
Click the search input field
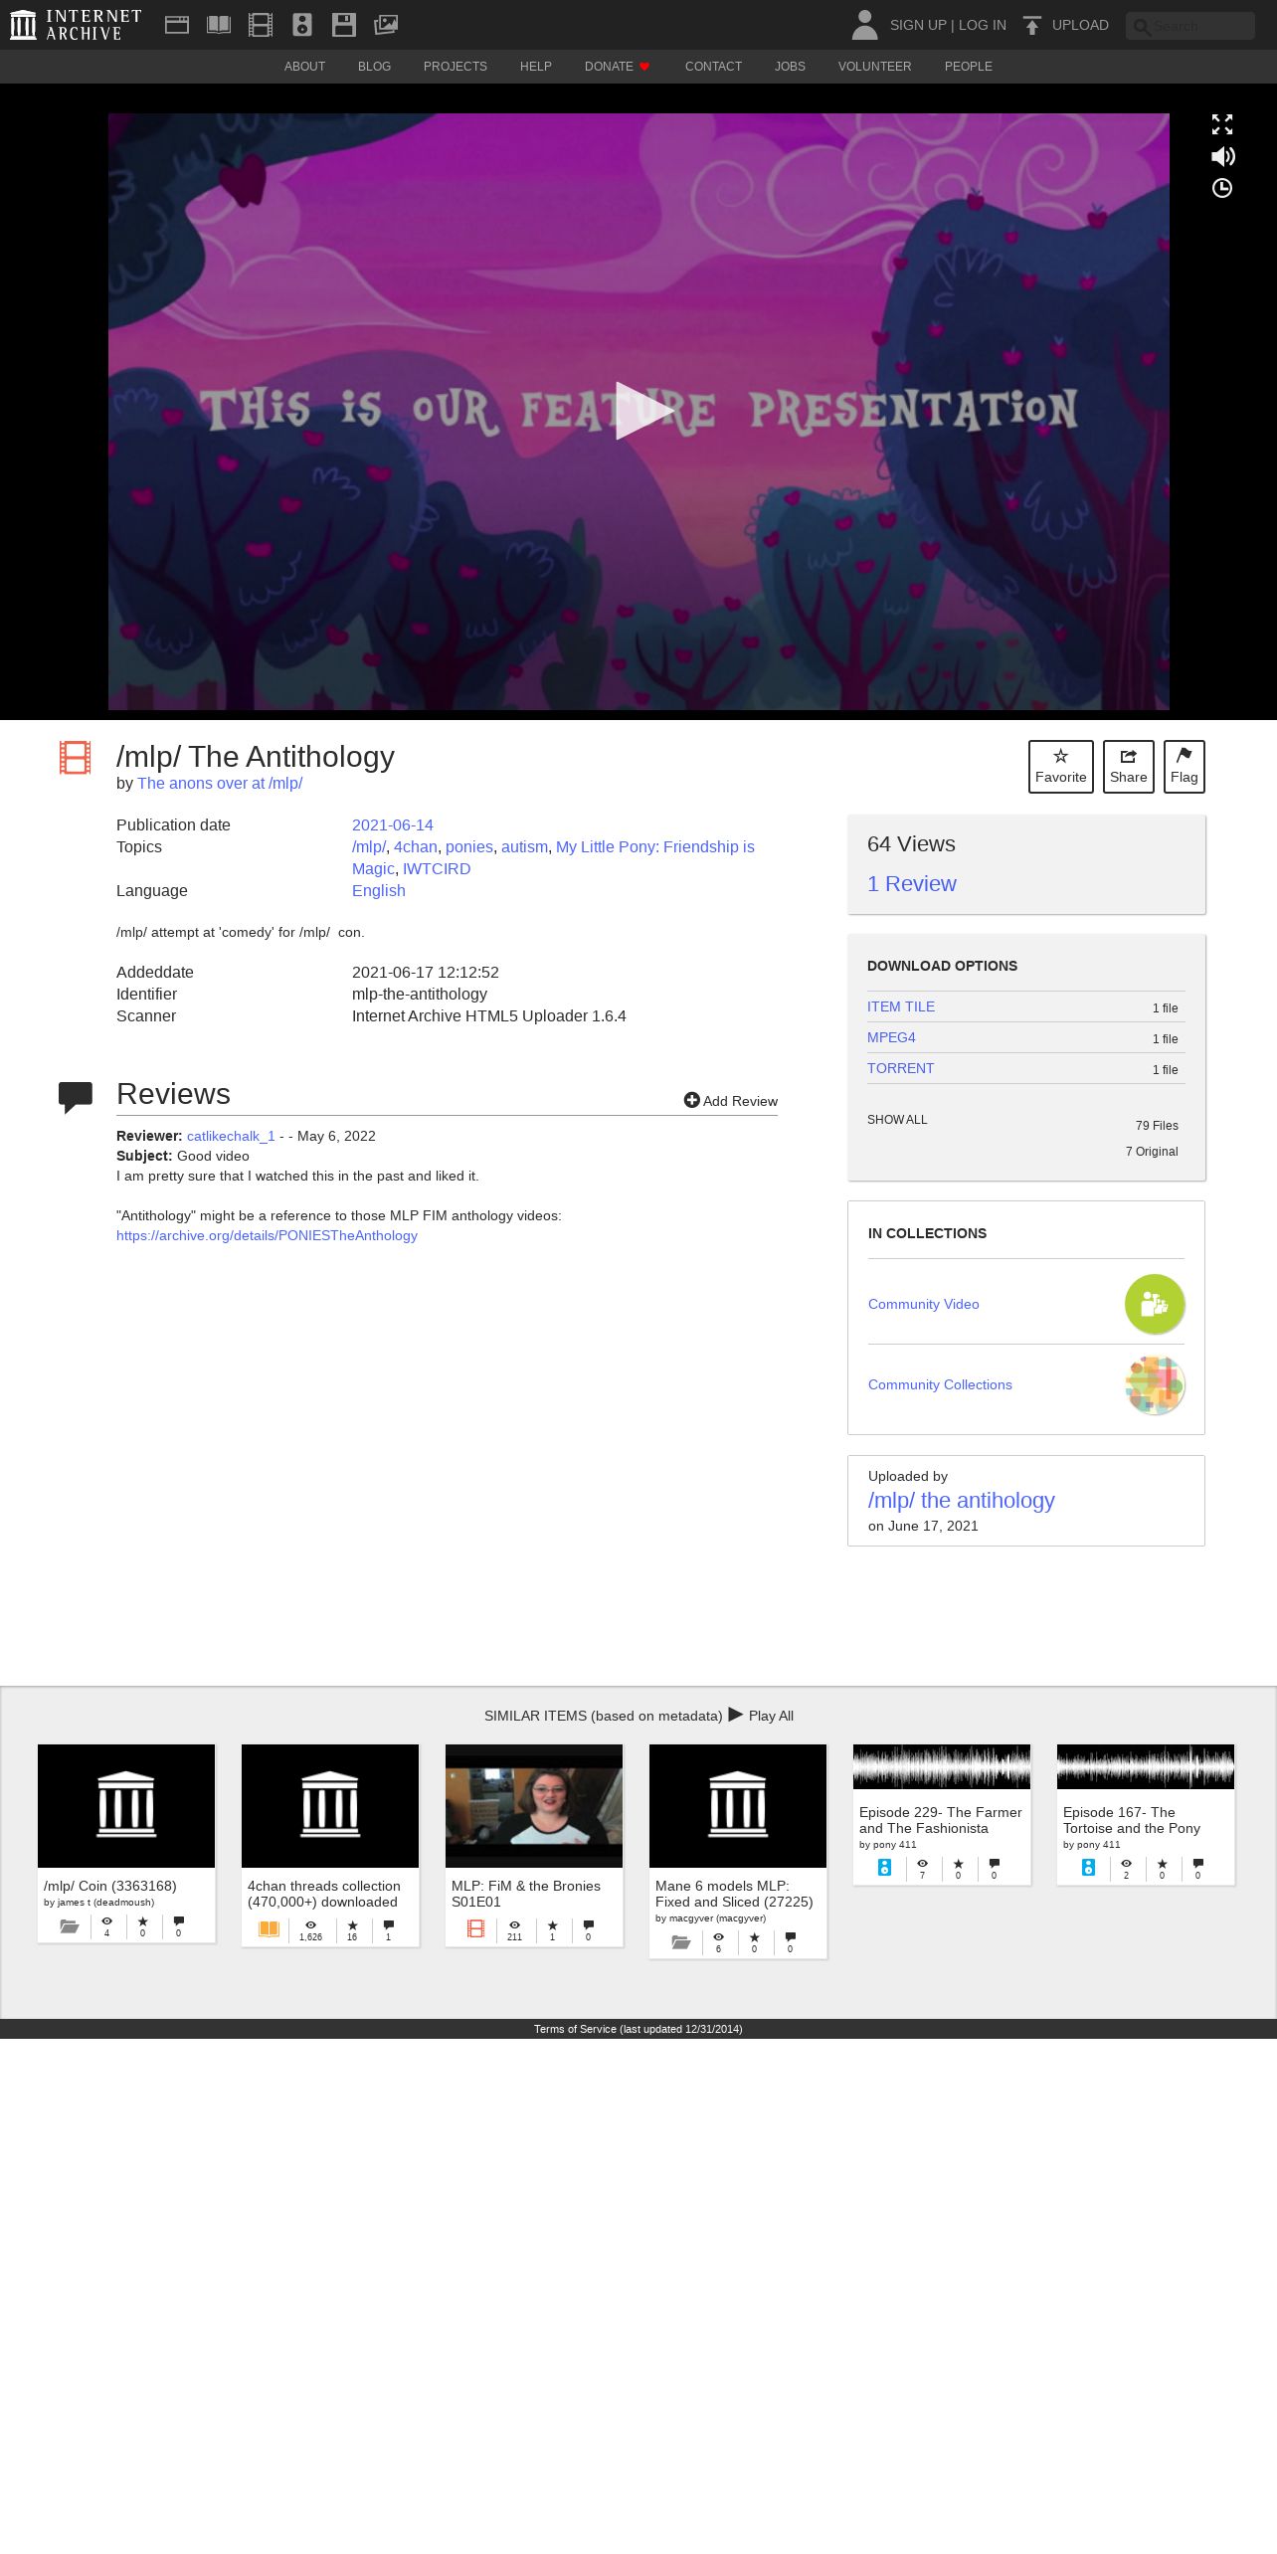click(x=1190, y=26)
